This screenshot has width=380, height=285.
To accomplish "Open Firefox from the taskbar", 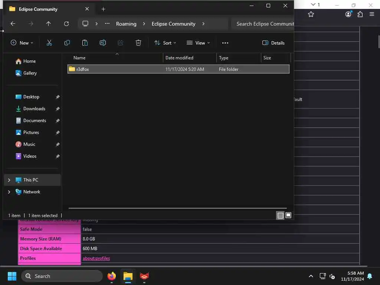I will point(112,276).
